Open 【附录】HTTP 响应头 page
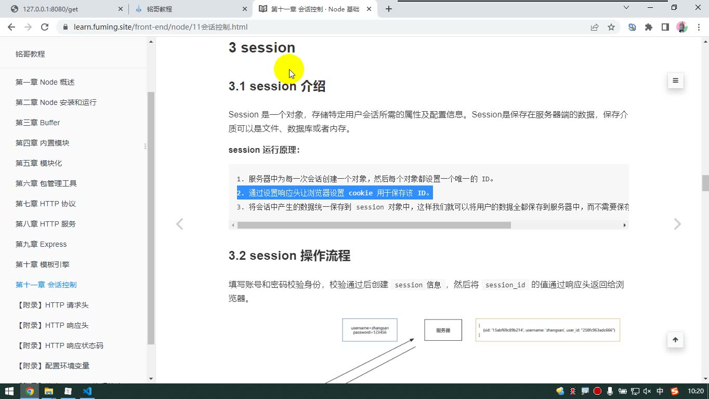The width and height of the screenshot is (709, 399). 52,325
